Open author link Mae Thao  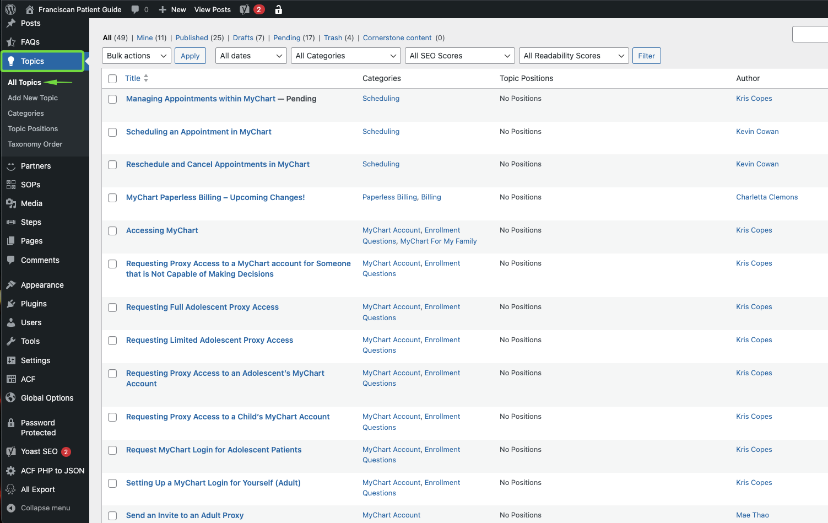753,515
